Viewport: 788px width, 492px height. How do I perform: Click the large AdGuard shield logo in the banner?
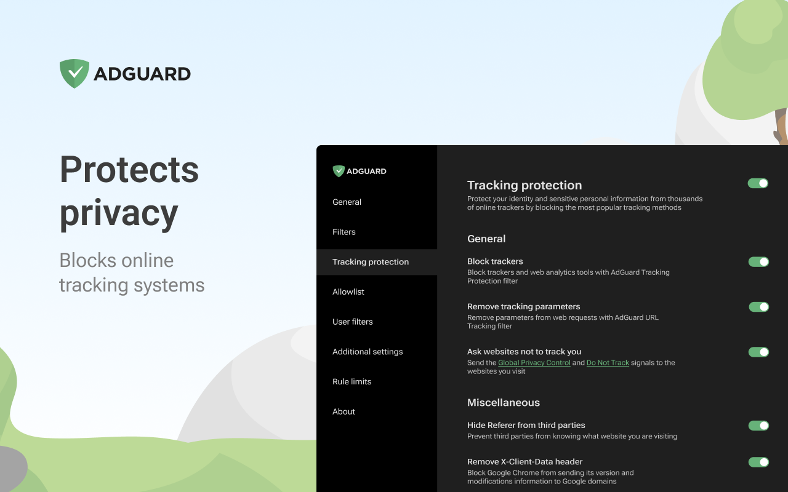(74, 74)
